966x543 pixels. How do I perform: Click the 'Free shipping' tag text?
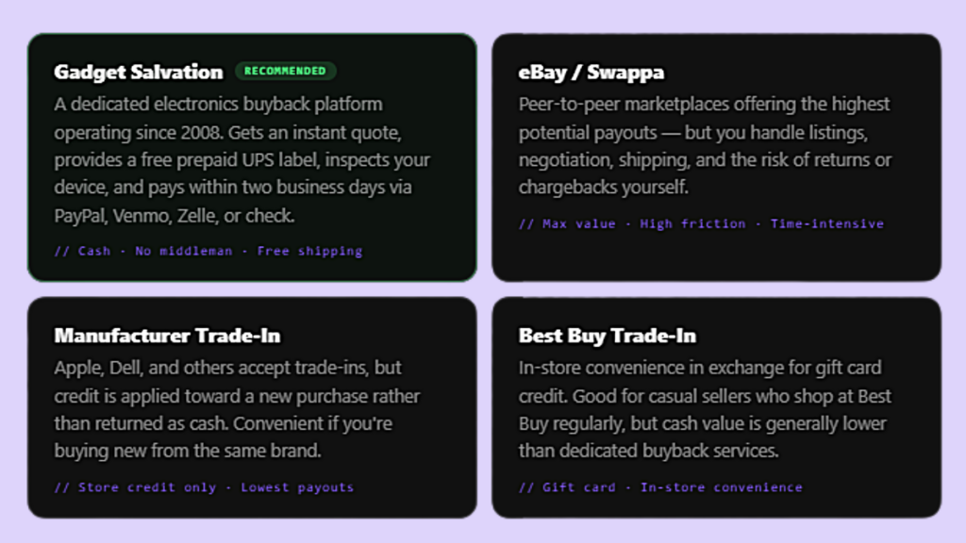tap(309, 251)
